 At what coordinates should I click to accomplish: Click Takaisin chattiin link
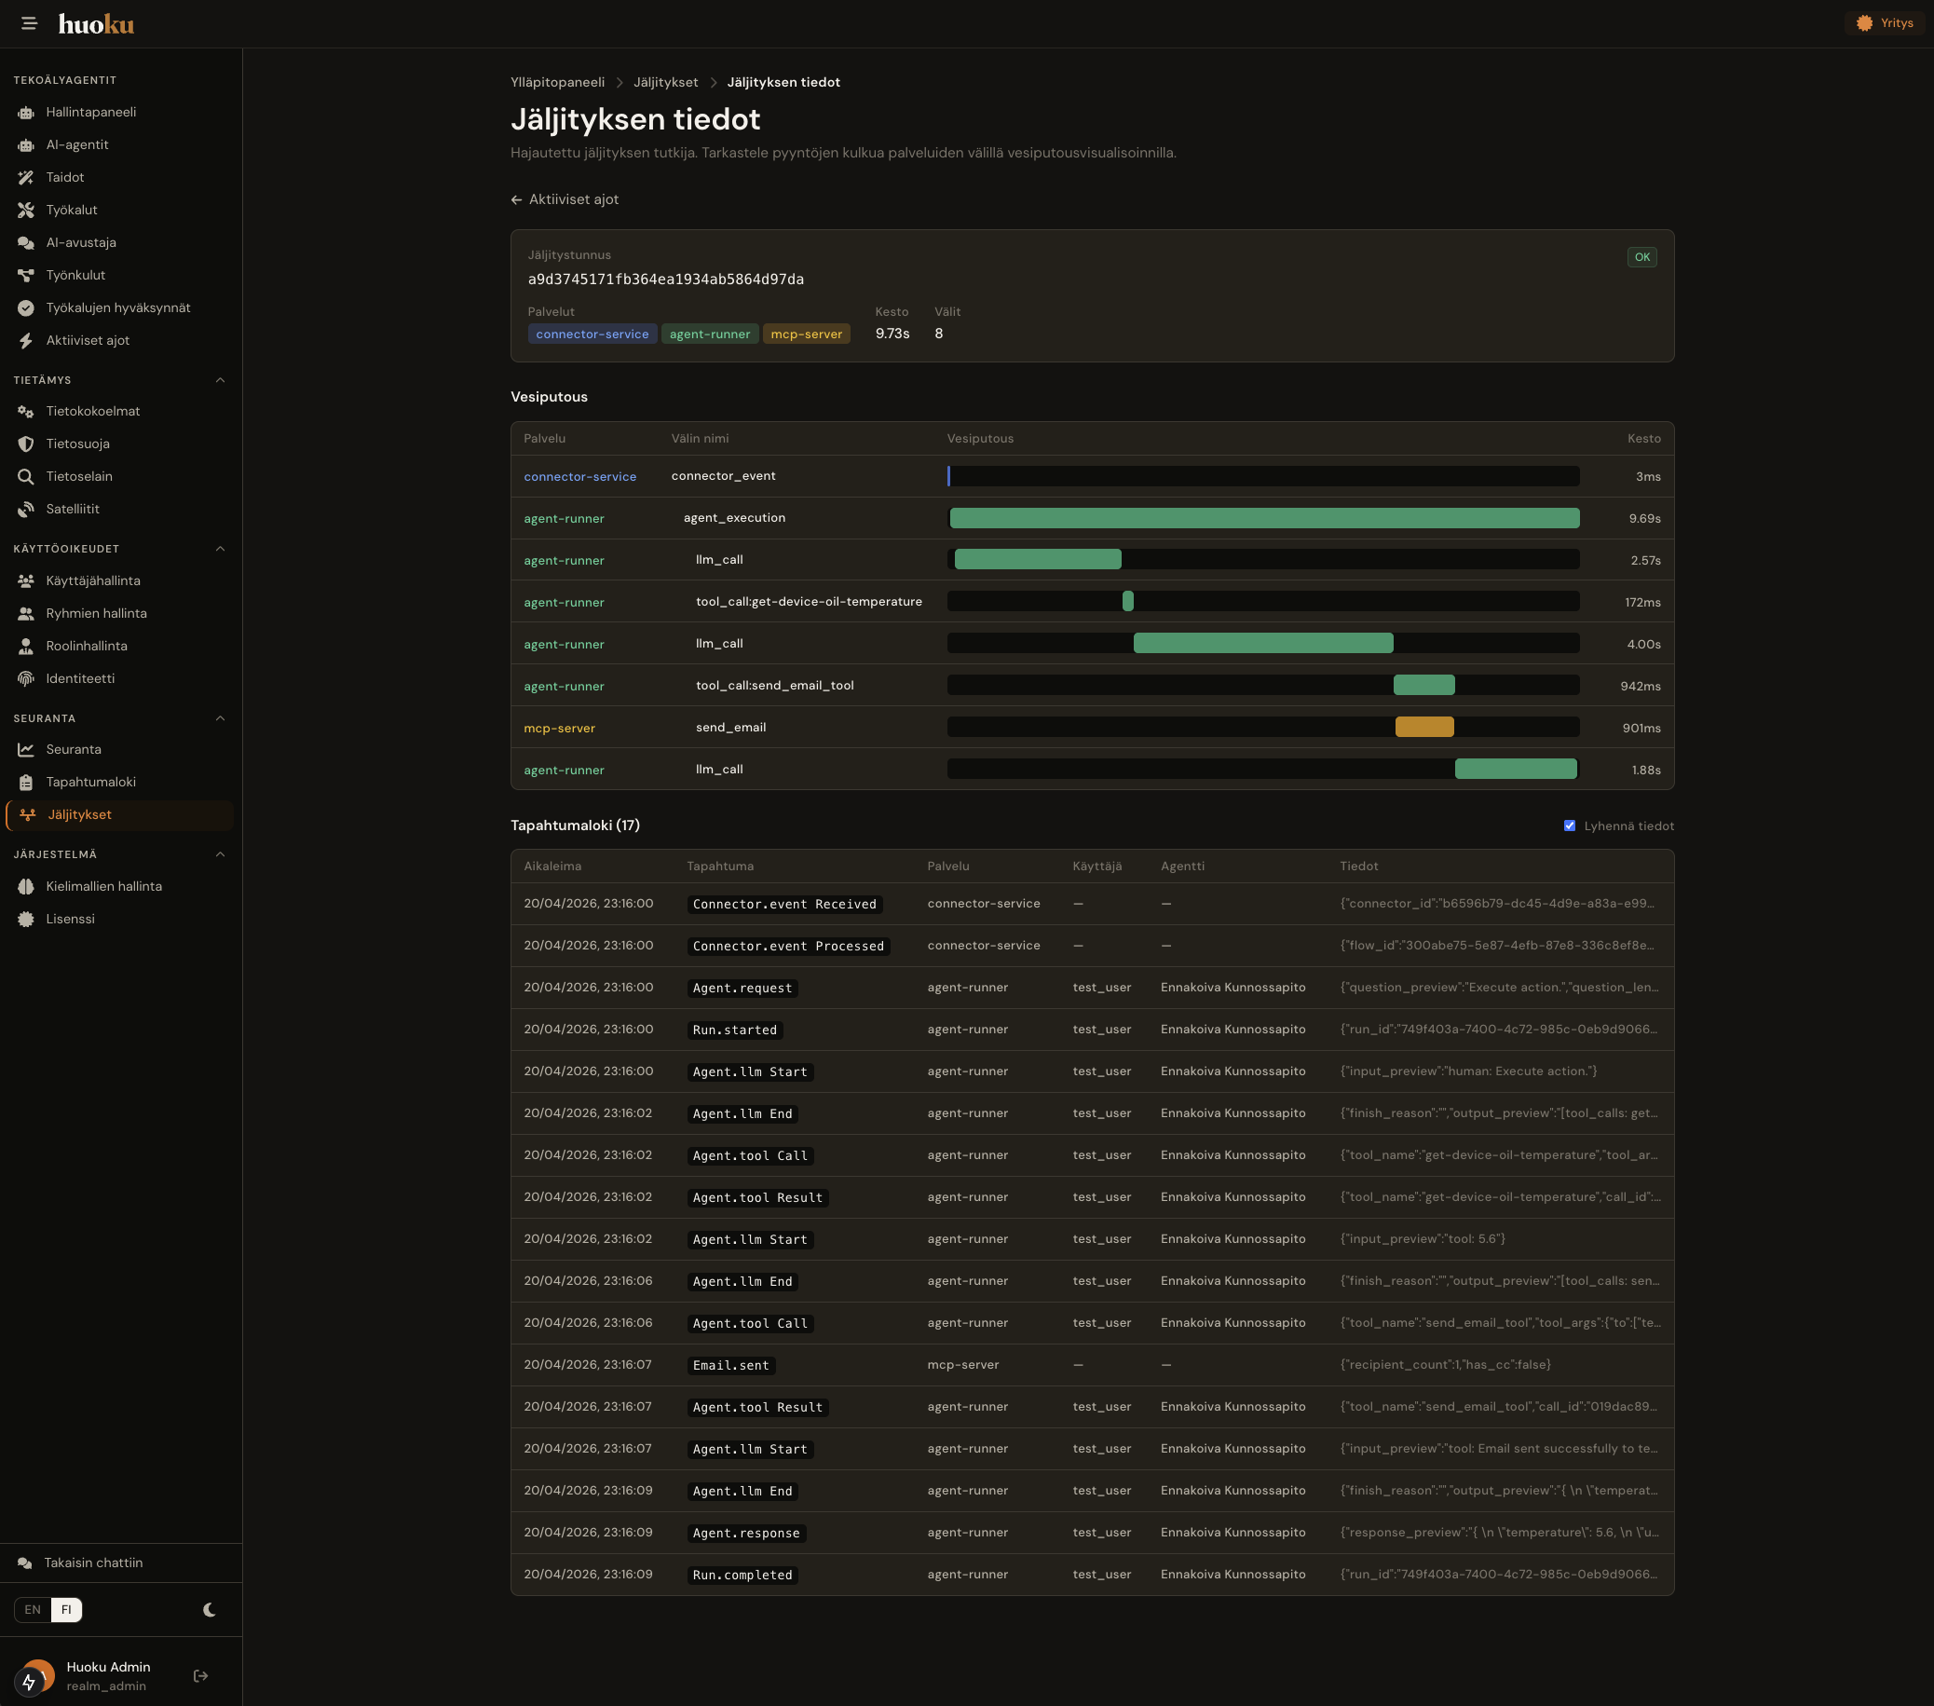[94, 1563]
